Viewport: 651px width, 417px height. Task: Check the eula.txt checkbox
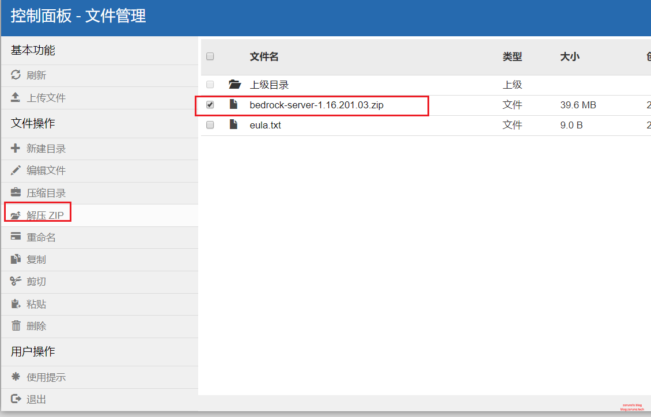click(x=210, y=124)
